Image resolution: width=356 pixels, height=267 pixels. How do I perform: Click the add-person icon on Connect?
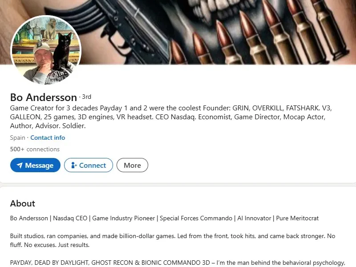tap(74, 165)
